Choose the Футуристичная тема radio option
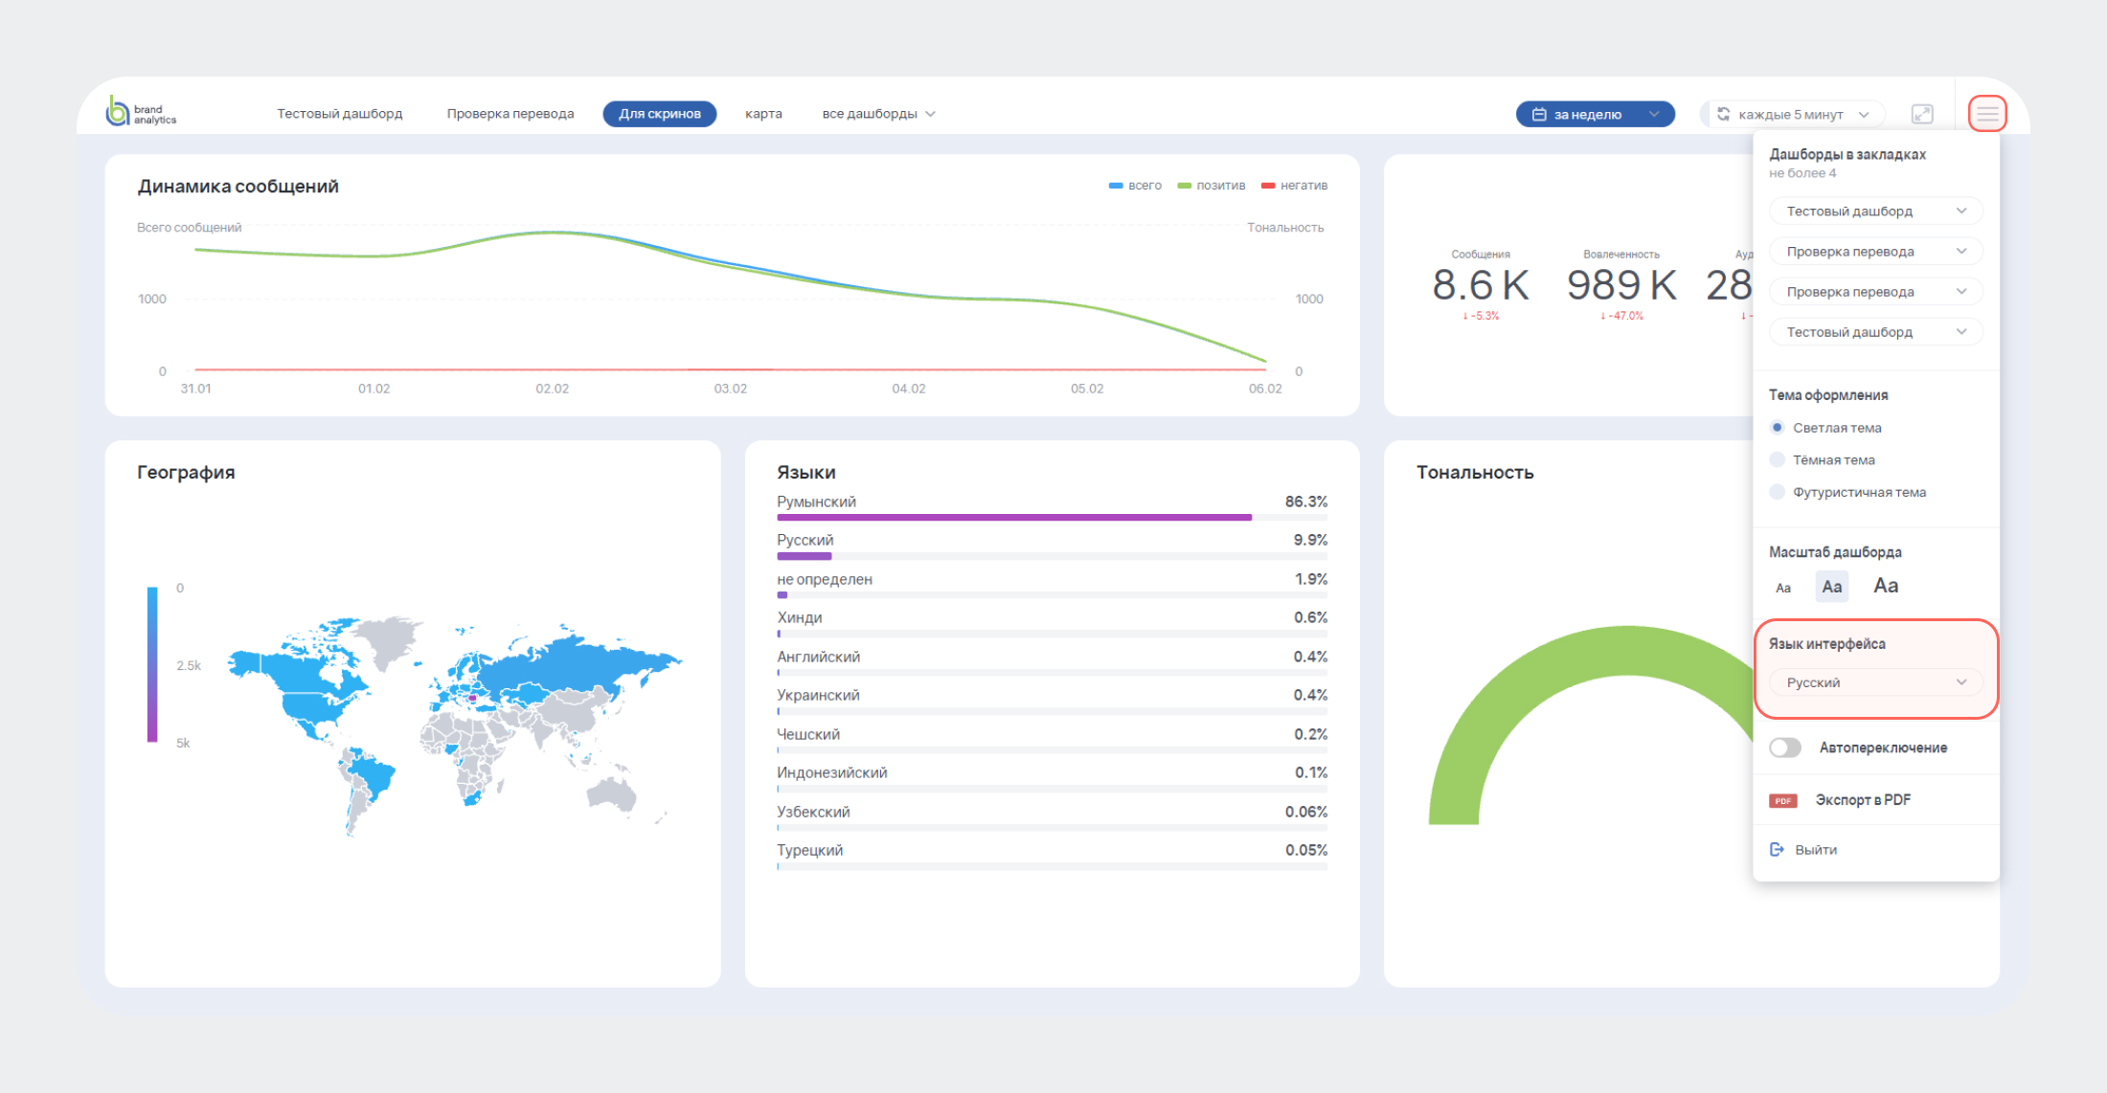This screenshot has height=1093, width=2107. click(x=1778, y=492)
